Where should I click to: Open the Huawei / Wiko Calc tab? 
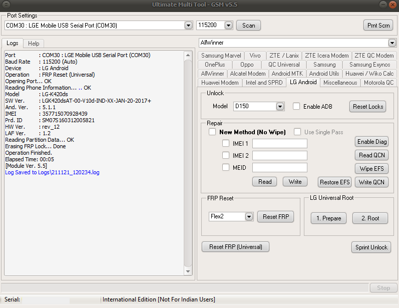click(369, 74)
